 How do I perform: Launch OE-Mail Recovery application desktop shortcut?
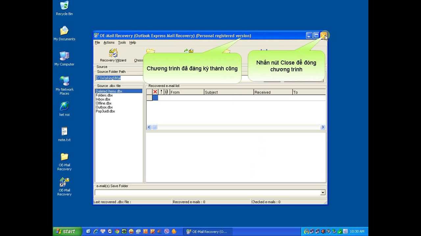coord(64,187)
